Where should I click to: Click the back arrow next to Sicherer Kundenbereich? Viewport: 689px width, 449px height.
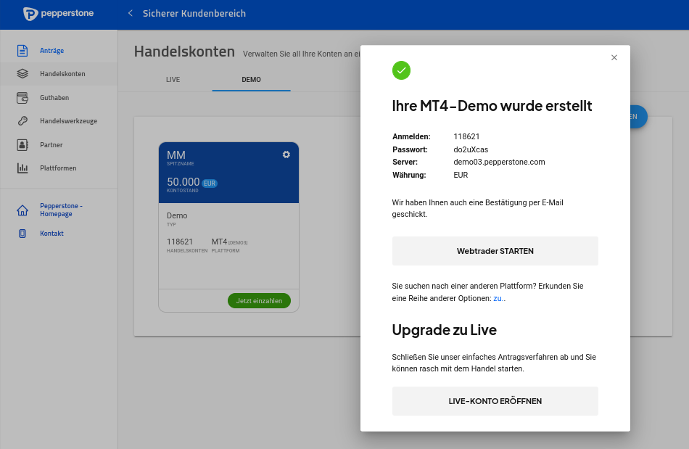click(130, 13)
